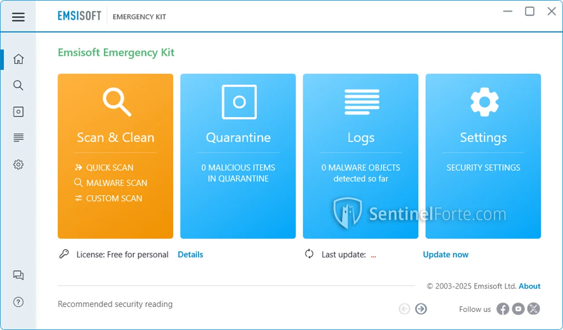
Task: Click Update now link
Action: point(446,255)
